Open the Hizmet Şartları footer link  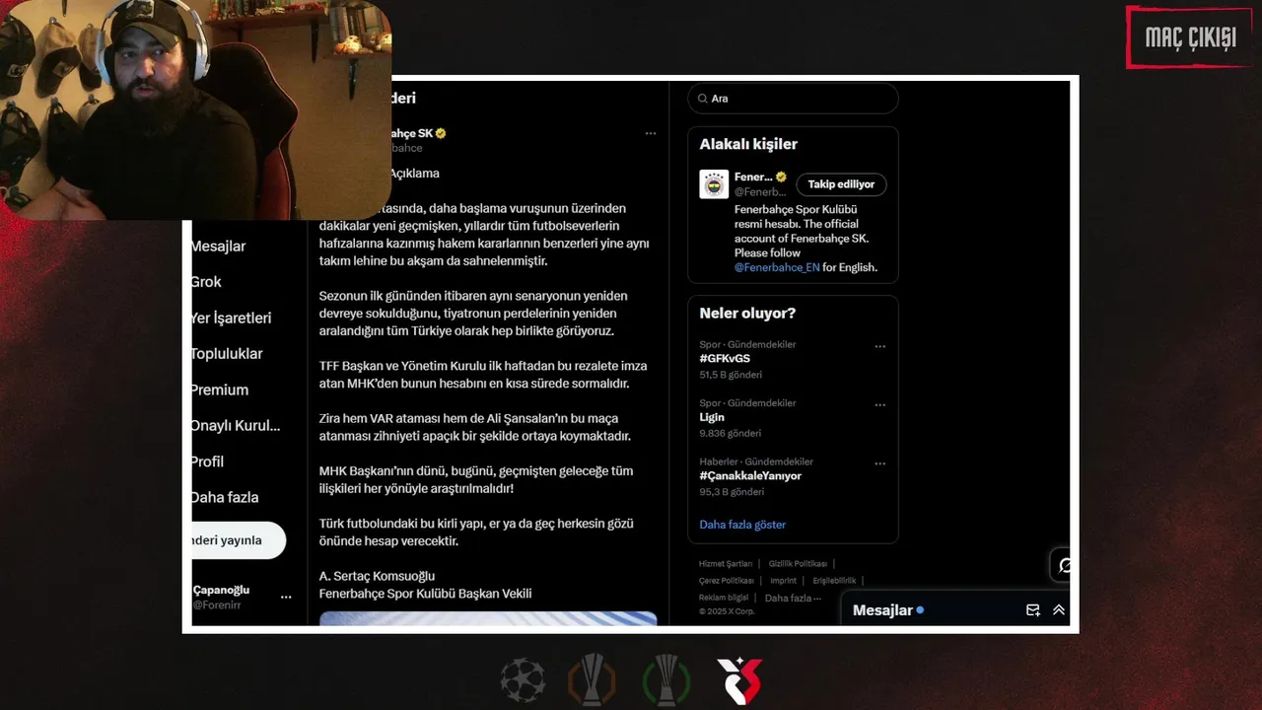(726, 564)
